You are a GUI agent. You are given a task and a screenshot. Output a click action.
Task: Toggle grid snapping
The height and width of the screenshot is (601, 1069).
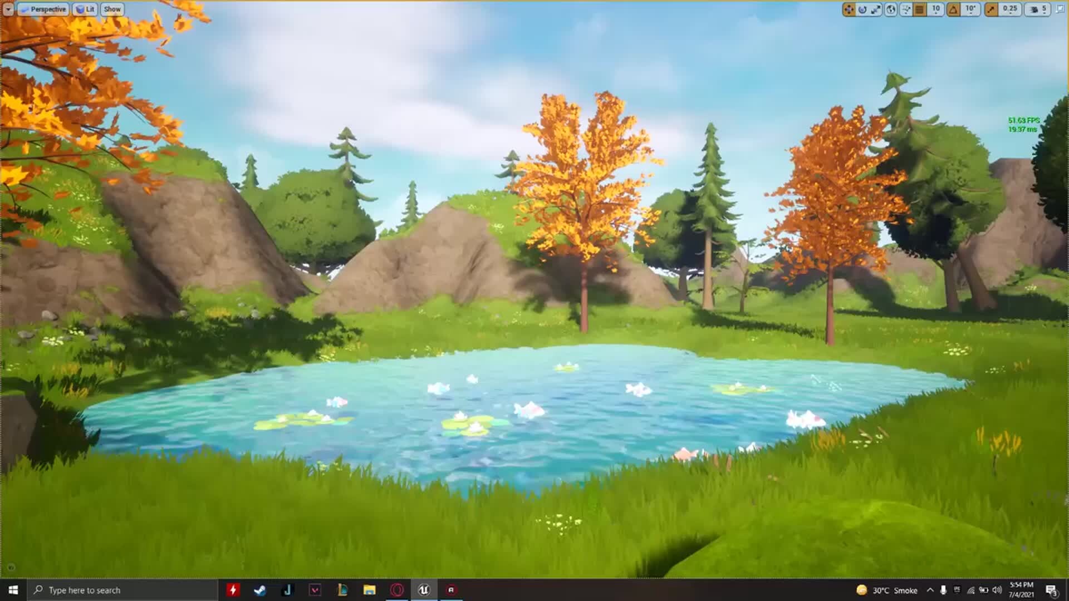point(920,9)
